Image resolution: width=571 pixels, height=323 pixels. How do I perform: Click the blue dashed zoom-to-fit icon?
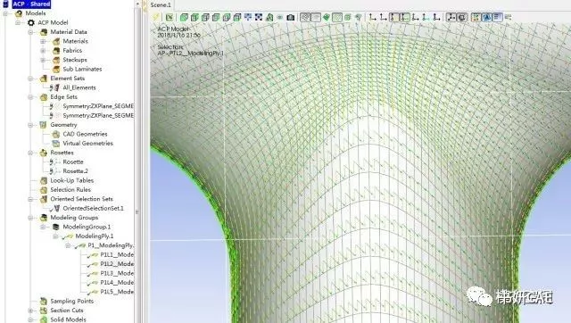(x=248, y=17)
